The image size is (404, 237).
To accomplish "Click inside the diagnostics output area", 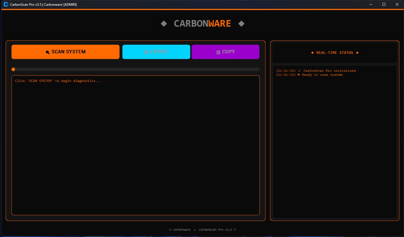I will coord(135,144).
